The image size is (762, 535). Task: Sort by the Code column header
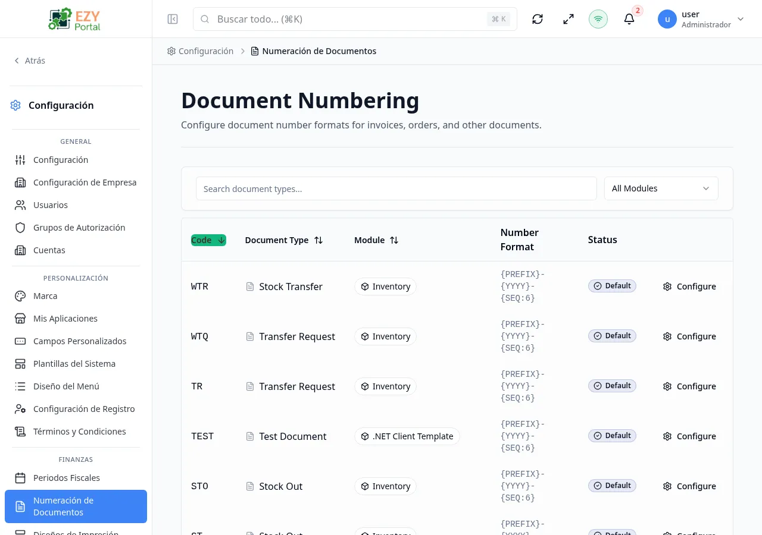coord(208,240)
